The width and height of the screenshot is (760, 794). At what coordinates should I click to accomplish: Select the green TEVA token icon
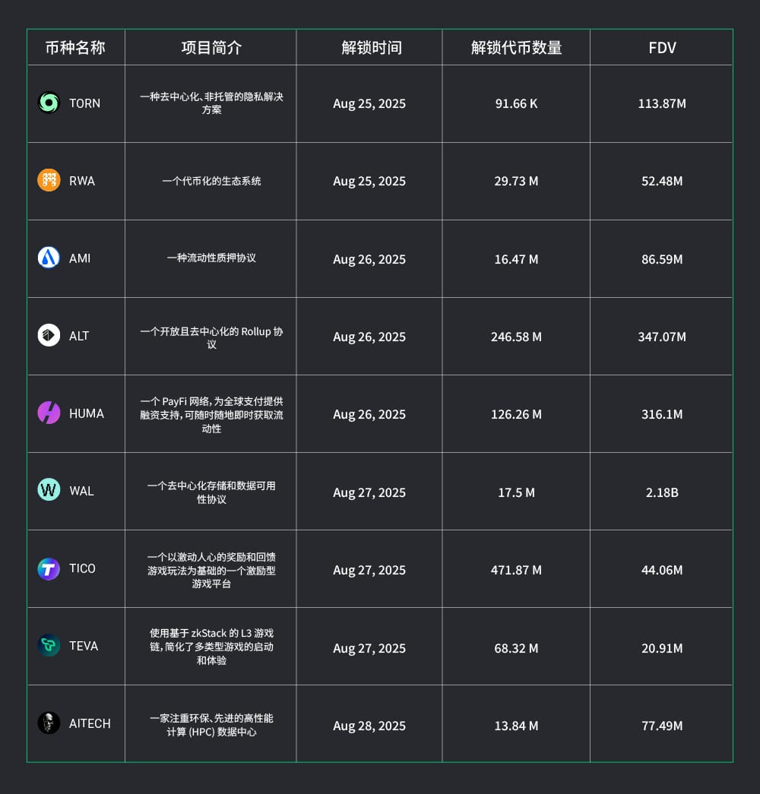[49, 646]
